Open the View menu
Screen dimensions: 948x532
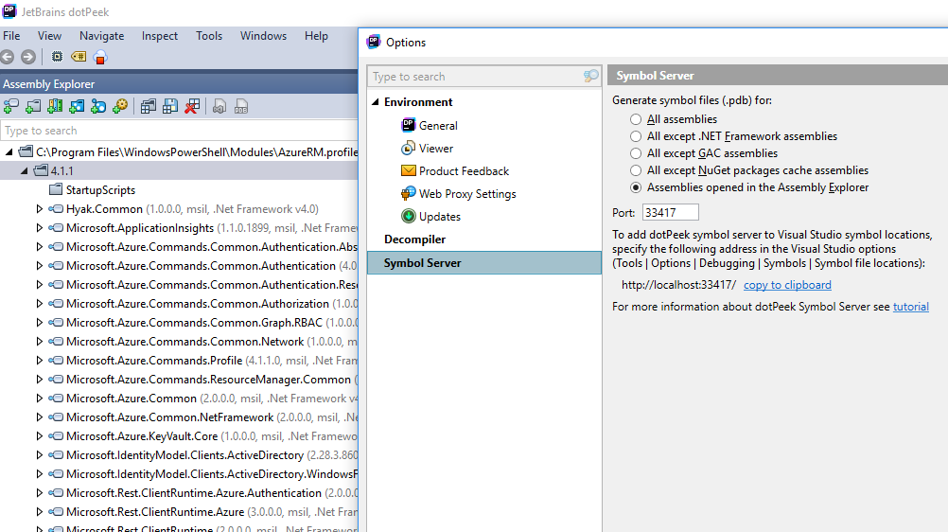(x=49, y=36)
